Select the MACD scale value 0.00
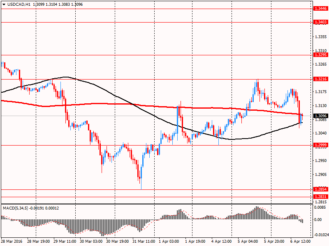Viewport: 329px width, 246px height. tap(318, 220)
